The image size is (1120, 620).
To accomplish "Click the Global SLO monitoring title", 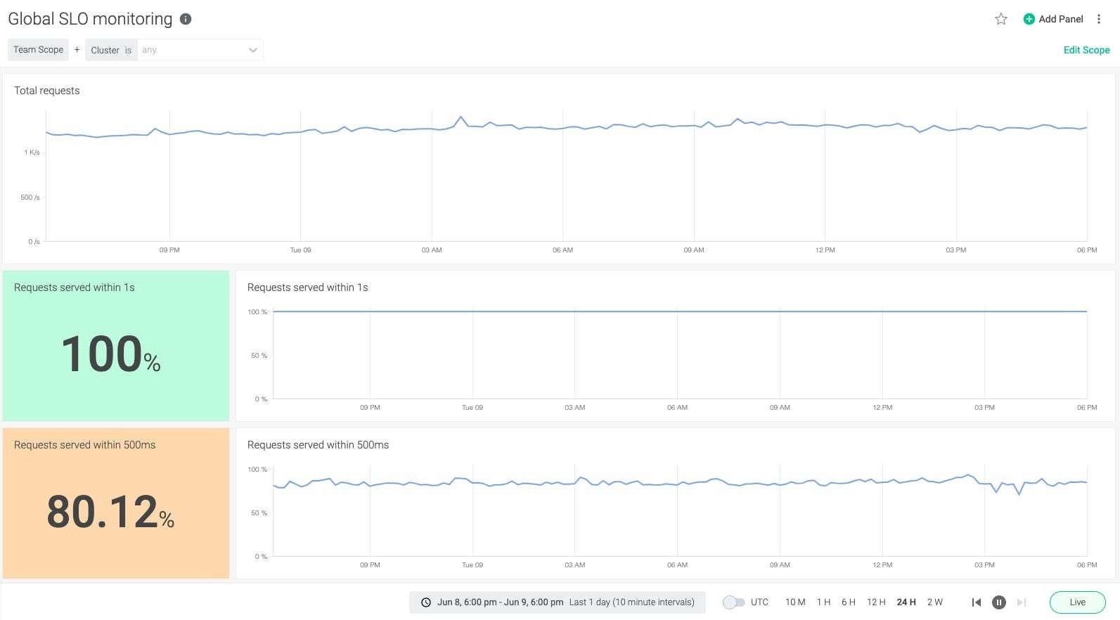I will 90,19.
